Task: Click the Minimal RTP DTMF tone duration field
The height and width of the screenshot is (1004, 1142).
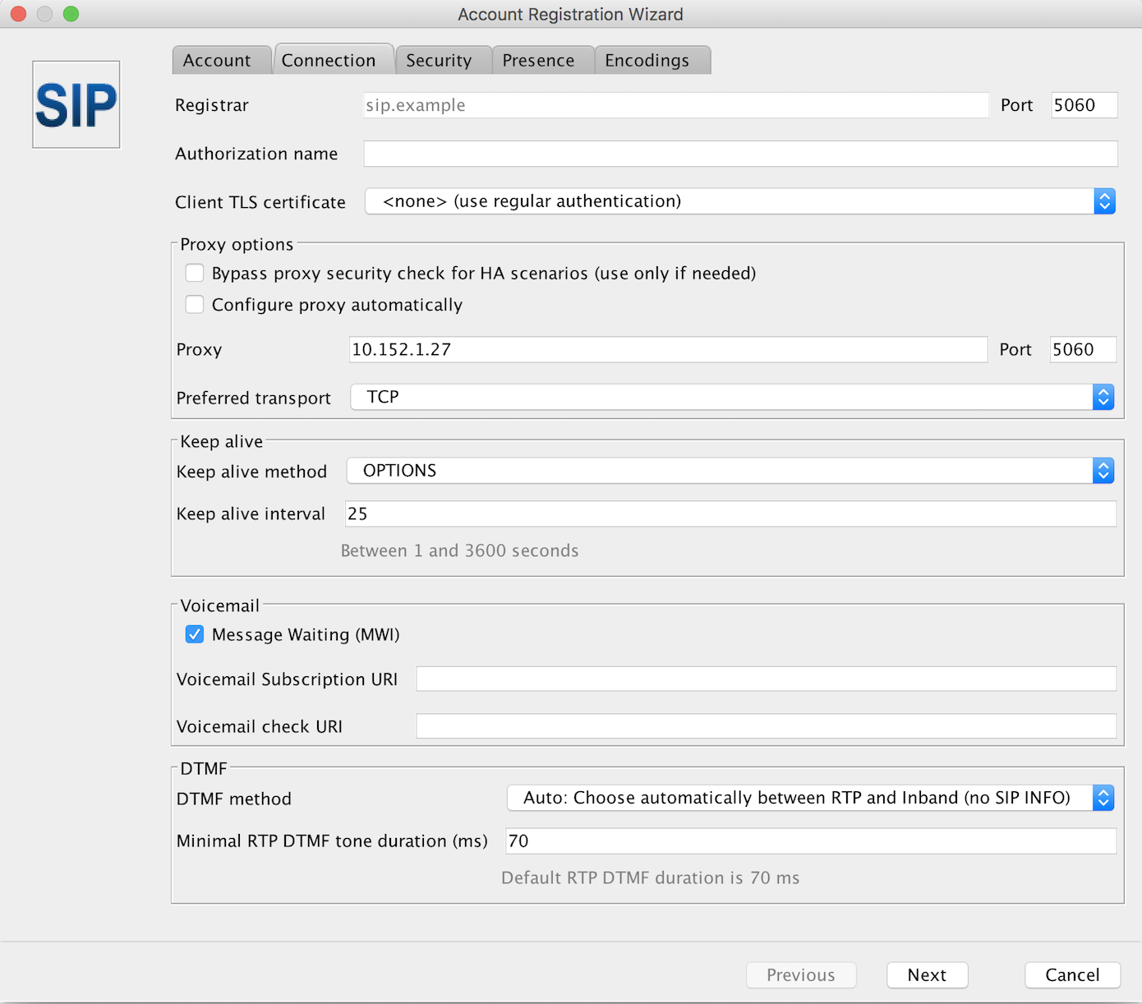Action: pos(811,840)
